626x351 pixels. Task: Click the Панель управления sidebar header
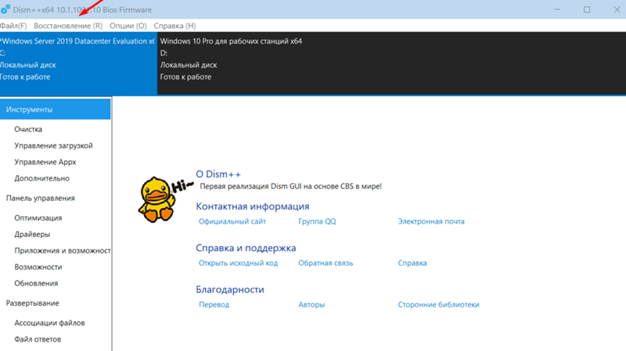[x=41, y=199]
